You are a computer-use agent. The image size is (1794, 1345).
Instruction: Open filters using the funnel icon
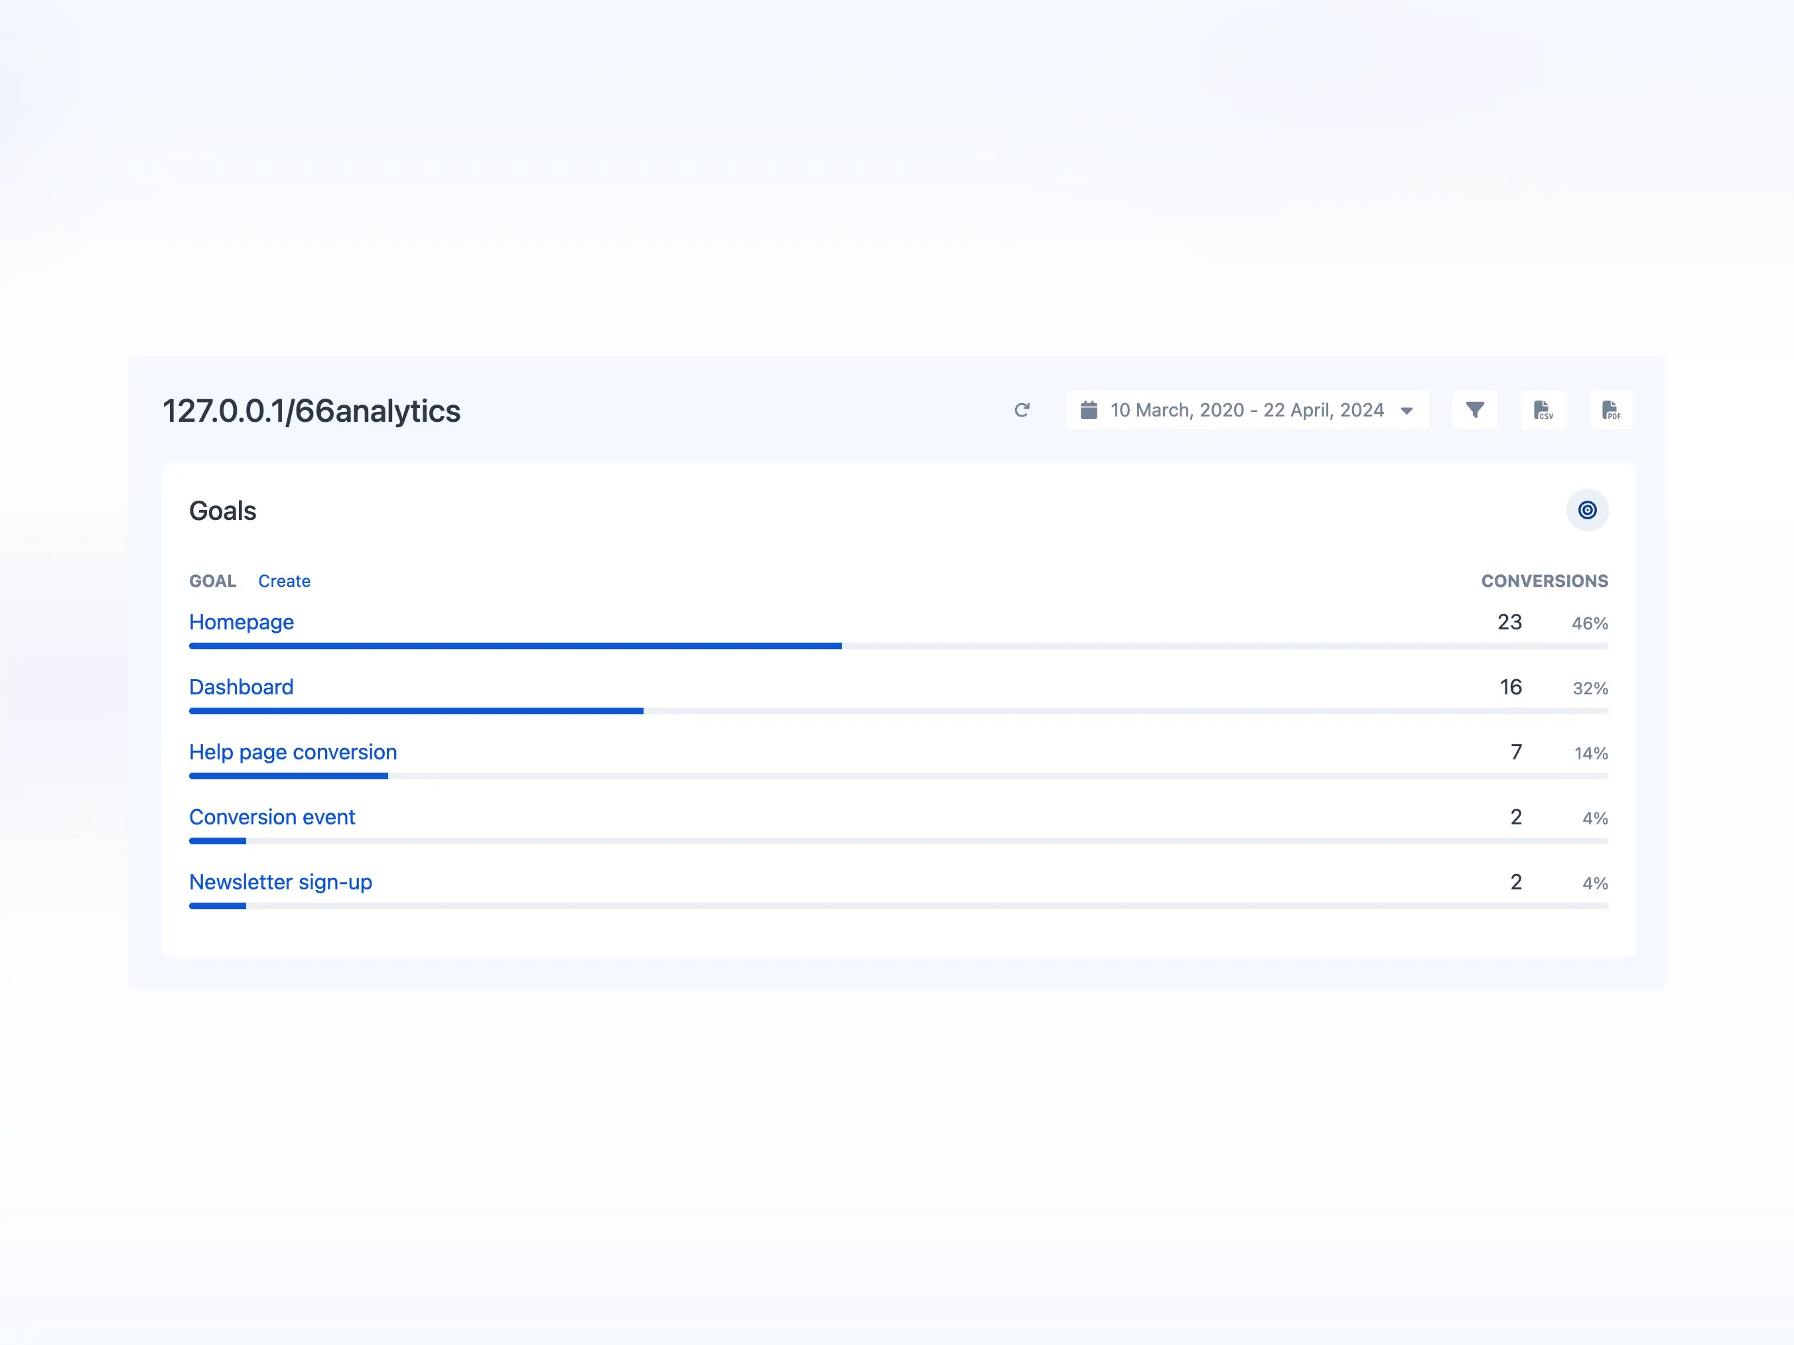pyautogui.click(x=1476, y=411)
